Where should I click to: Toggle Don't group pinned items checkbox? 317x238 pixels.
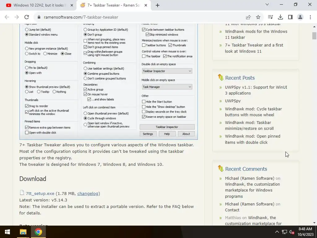[x=85, y=47]
